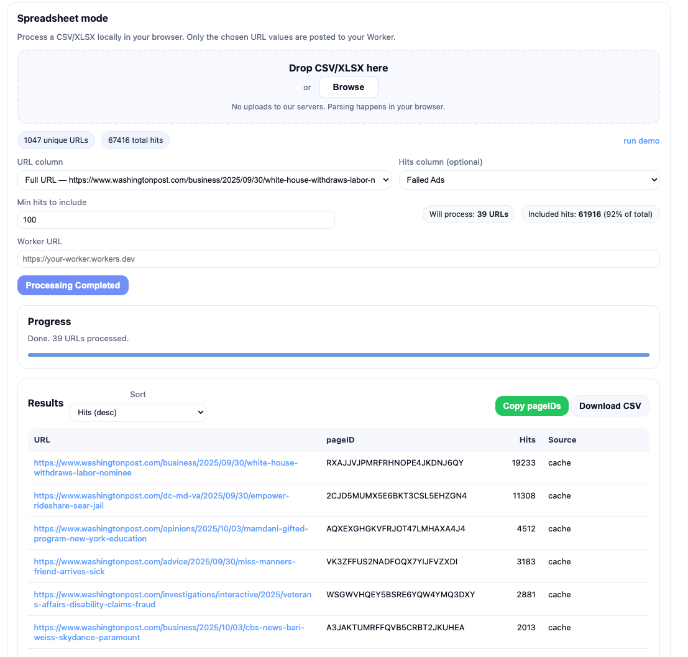Viewport: 688px width, 657px height.
Task: Click the Drop CSV/XLSX here area
Action: coord(338,68)
